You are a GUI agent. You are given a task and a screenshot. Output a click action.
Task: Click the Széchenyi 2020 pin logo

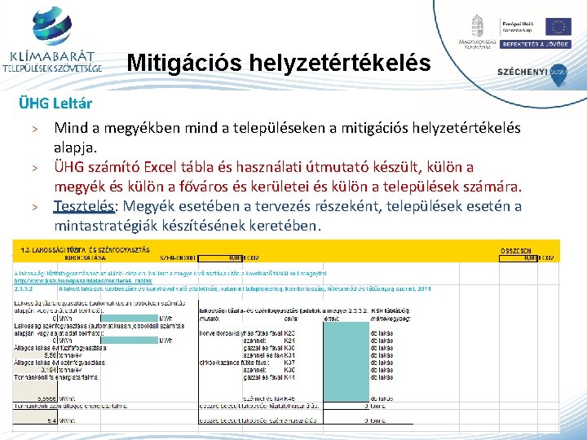tap(559, 74)
